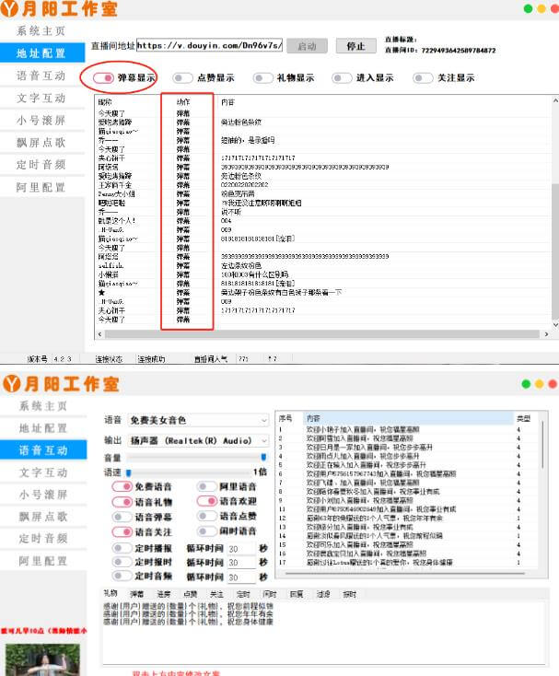This screenshot has height=676, width=559.
Task: Enable the 定时播报 switch
Action: [x=122, y=548]
